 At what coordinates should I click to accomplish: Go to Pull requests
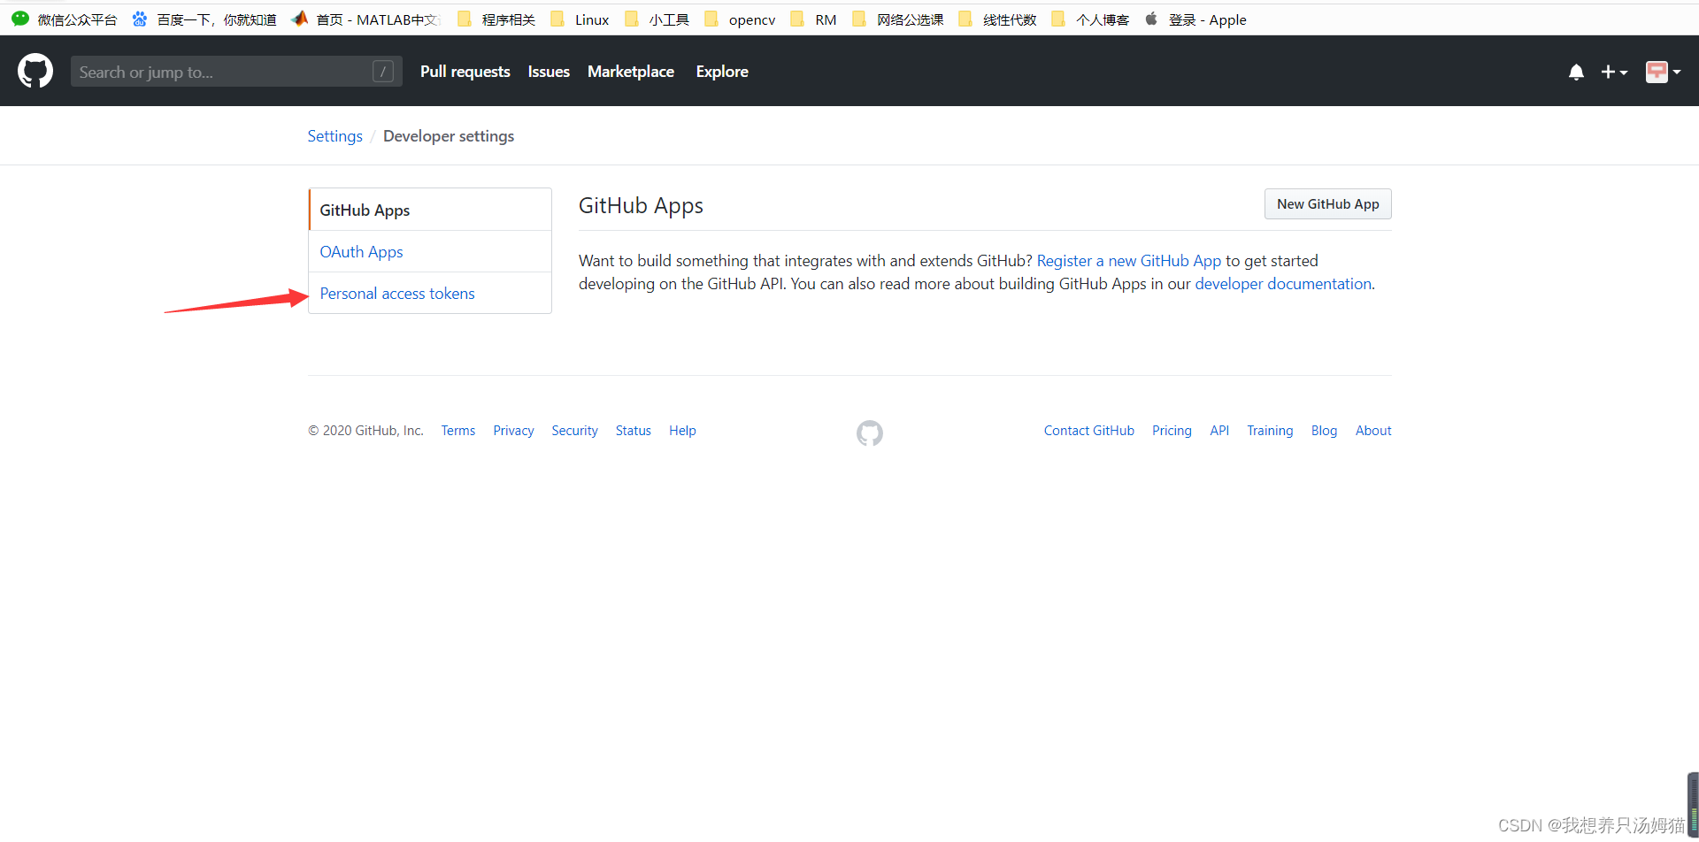[465, 72]
